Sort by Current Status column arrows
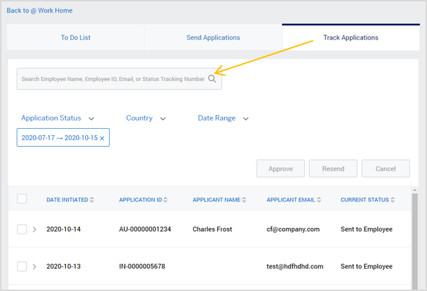 [x=392, y=200]
